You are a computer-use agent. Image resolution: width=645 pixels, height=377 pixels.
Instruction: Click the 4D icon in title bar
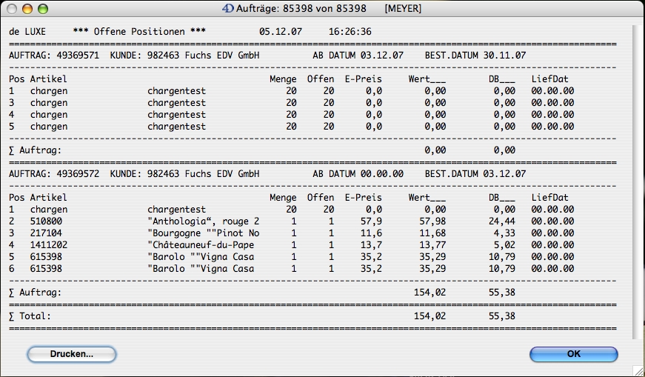tap(228, 9)
